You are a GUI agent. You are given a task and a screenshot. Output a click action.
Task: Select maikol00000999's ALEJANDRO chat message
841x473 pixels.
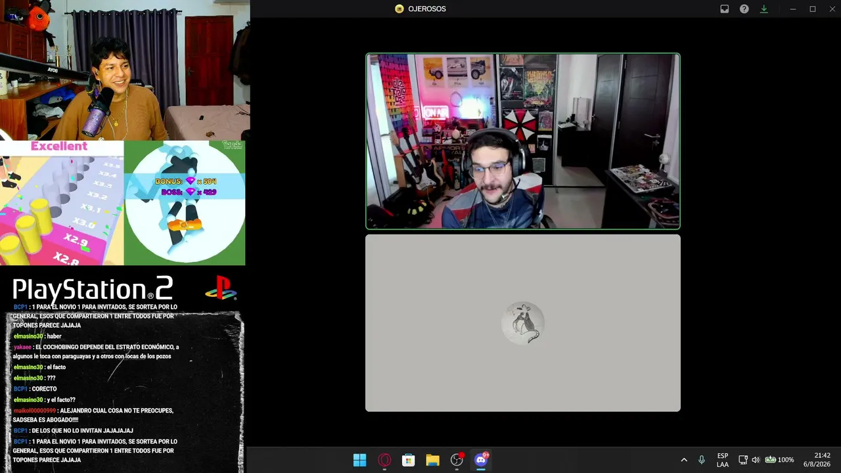(x=93, y=415)
